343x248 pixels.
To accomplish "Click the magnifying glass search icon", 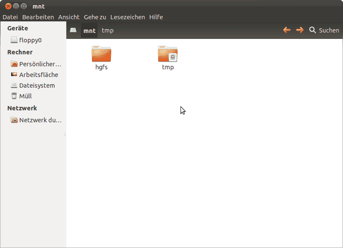I will (x=312, y=30).
